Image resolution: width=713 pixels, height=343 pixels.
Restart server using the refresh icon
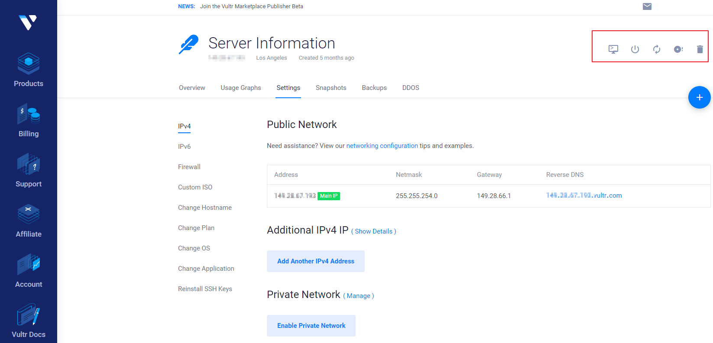coord(657,49)
